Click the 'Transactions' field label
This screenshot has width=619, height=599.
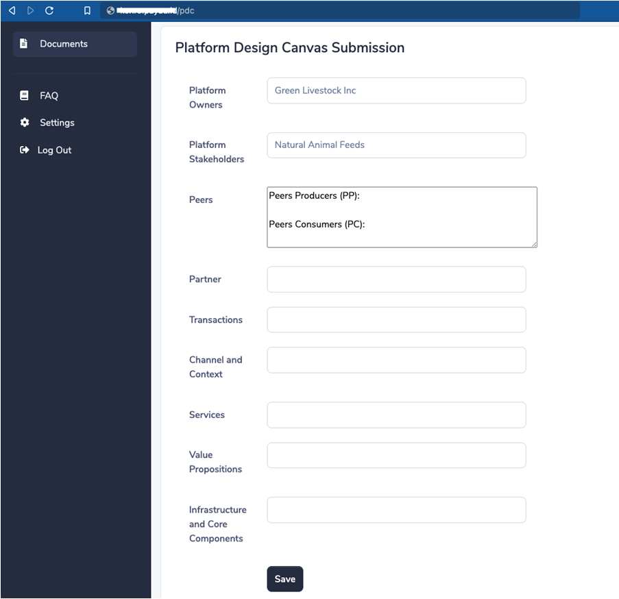[x=216, y=319]
